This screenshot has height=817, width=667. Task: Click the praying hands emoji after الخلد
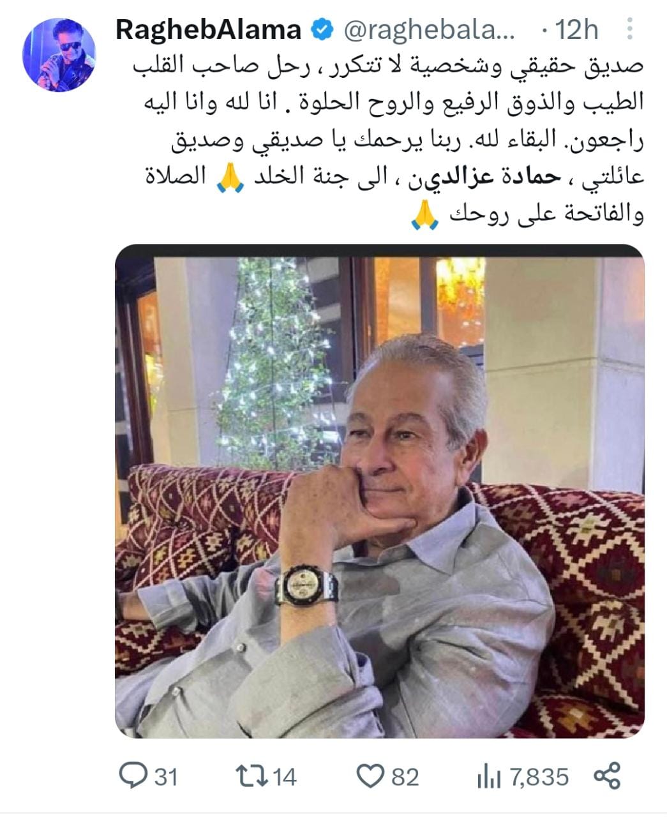230,177
